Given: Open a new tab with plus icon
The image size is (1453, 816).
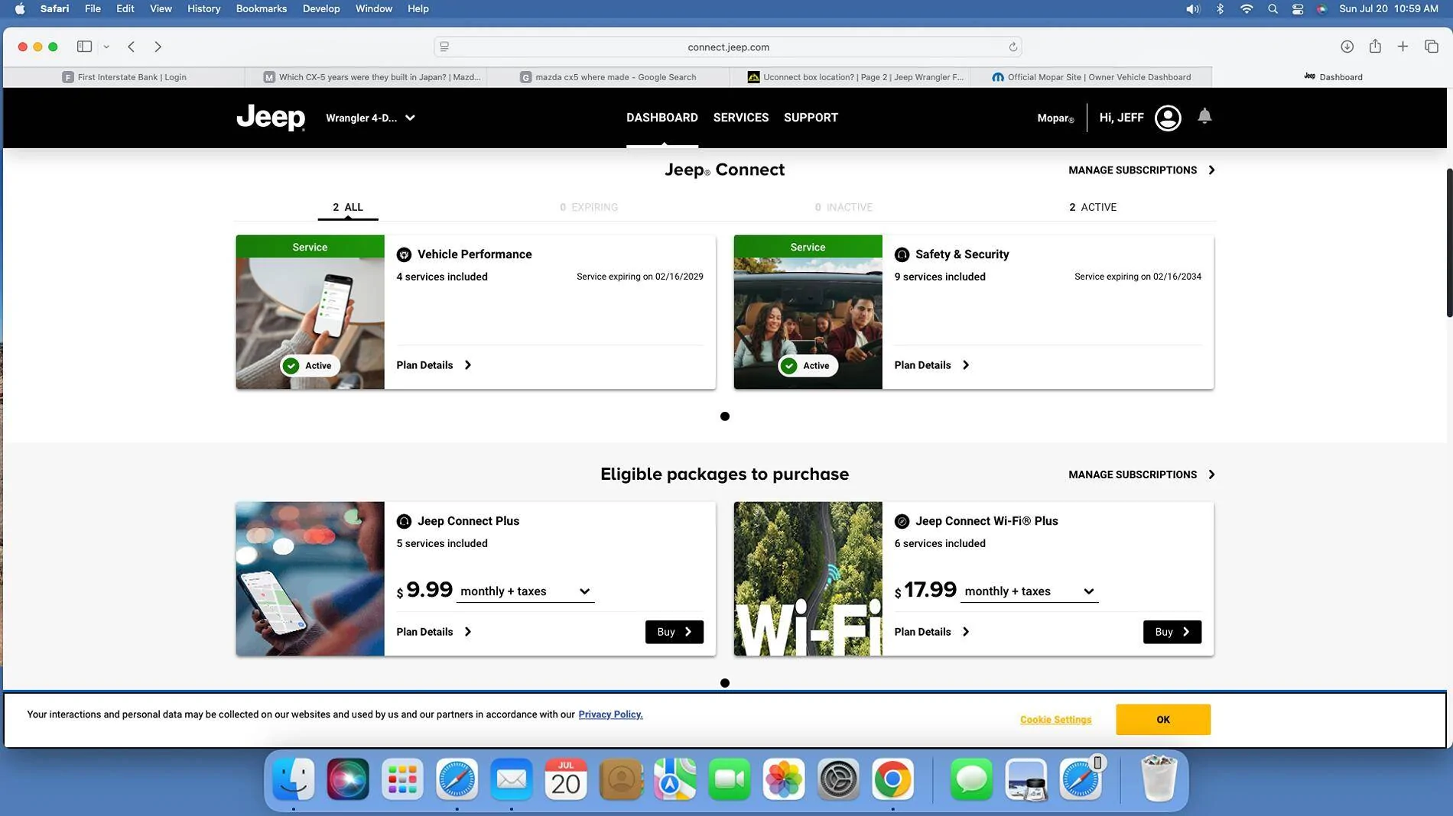Looking at the screenshot, I should (x=1403, y=47).
